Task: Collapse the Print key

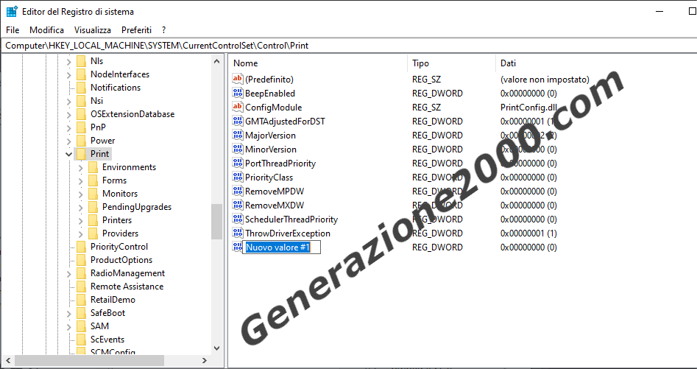Action: [69, 154]
